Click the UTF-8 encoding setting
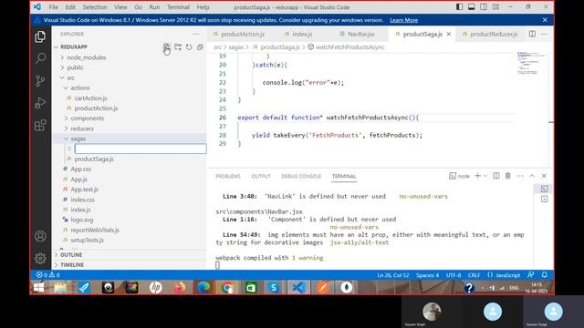584x328 pixels. point(454,275)
